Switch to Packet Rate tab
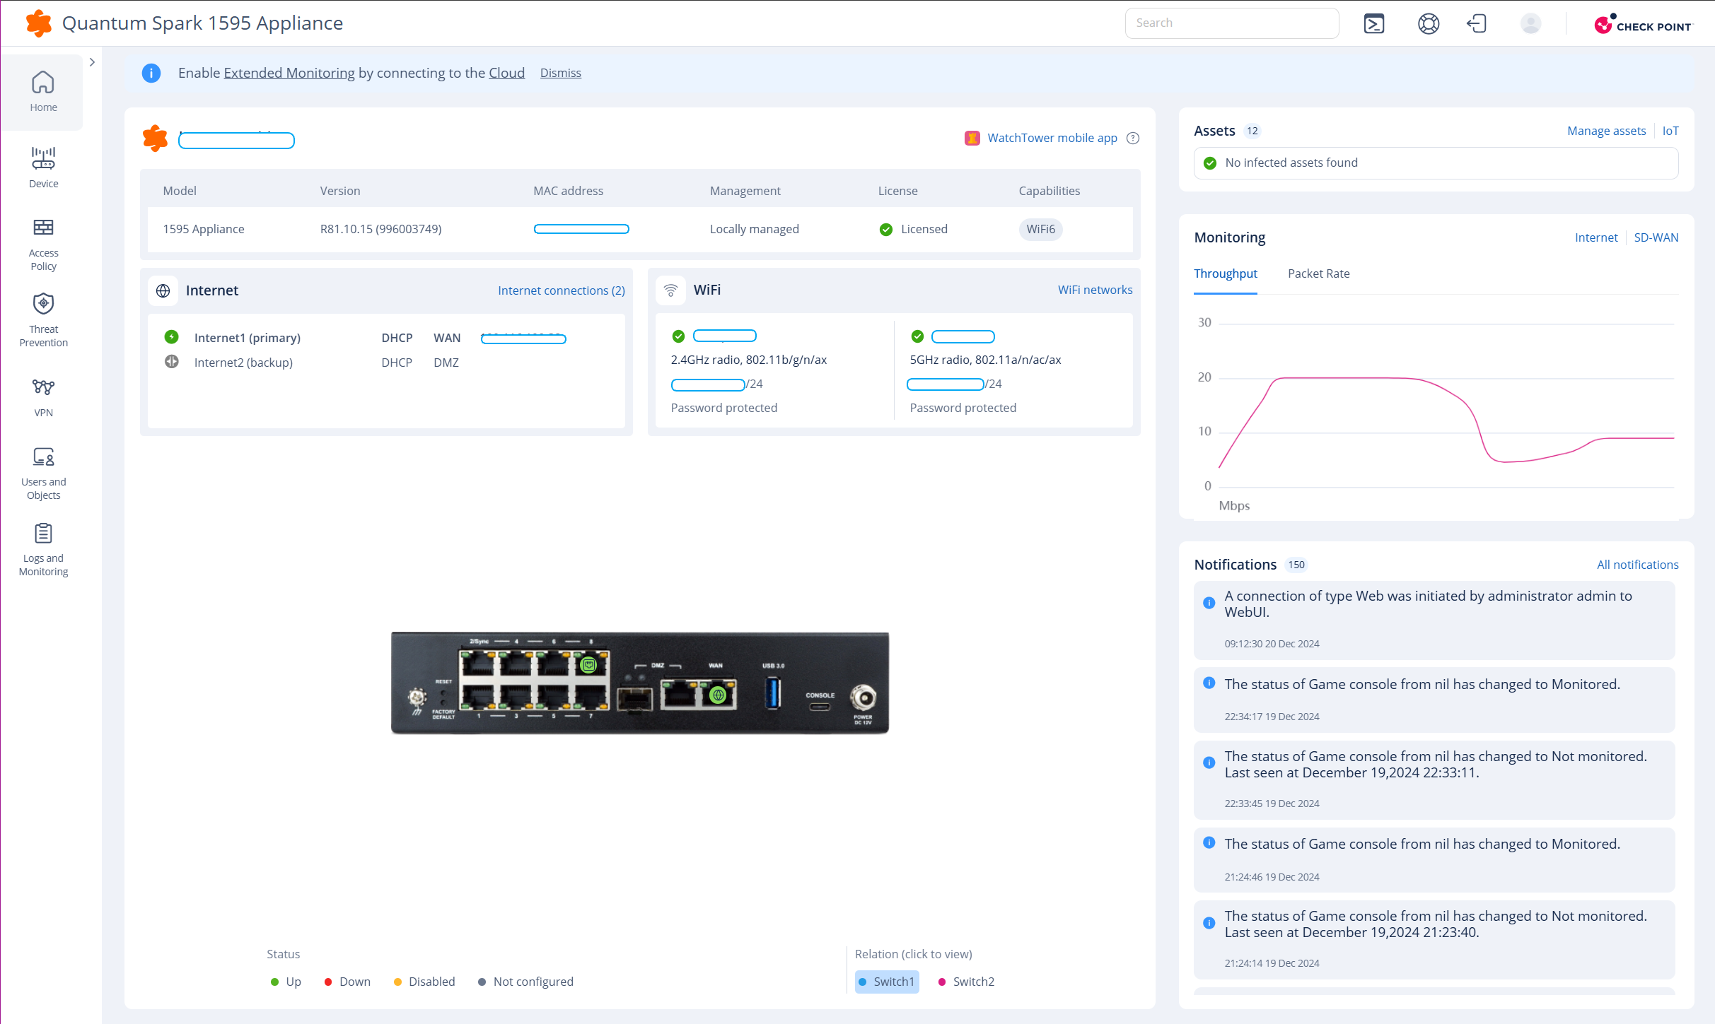1715x1024 pixels. tap(1318, 273)
